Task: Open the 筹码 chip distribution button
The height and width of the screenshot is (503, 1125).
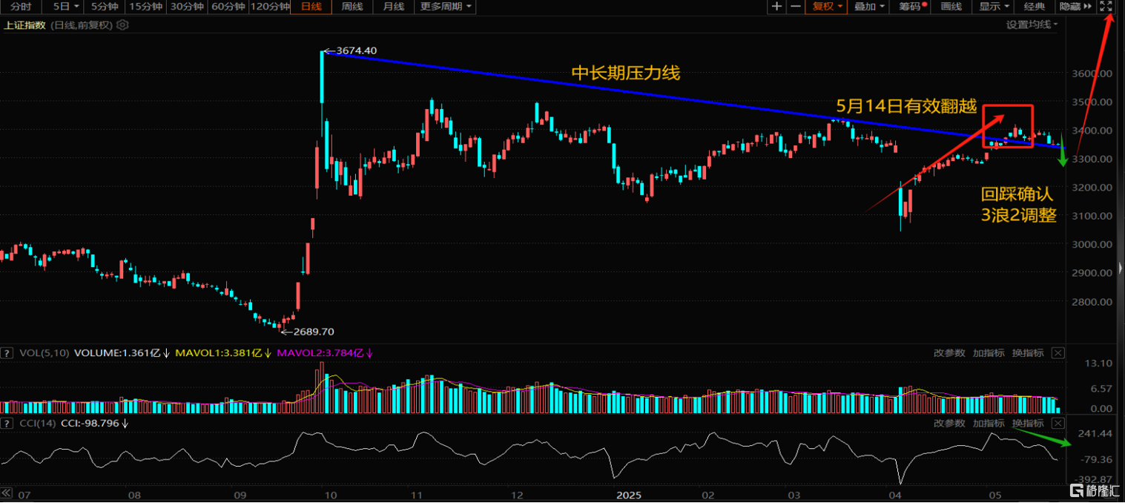Action: [x=911, y=7]
